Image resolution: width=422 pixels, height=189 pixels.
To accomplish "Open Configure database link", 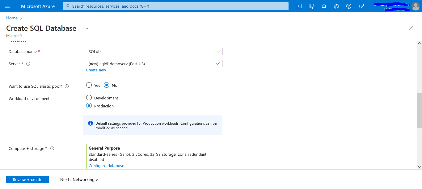I will [x=106, y=166].
